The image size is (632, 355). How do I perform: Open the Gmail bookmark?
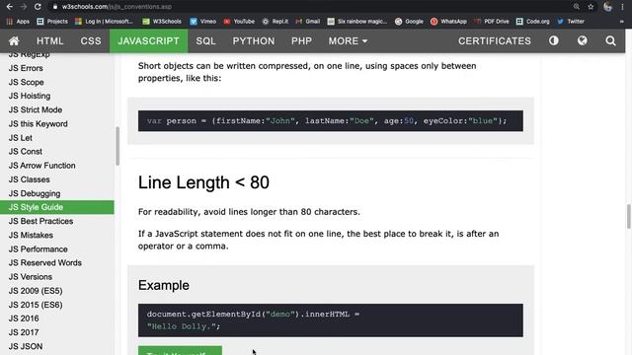point(307,22)
